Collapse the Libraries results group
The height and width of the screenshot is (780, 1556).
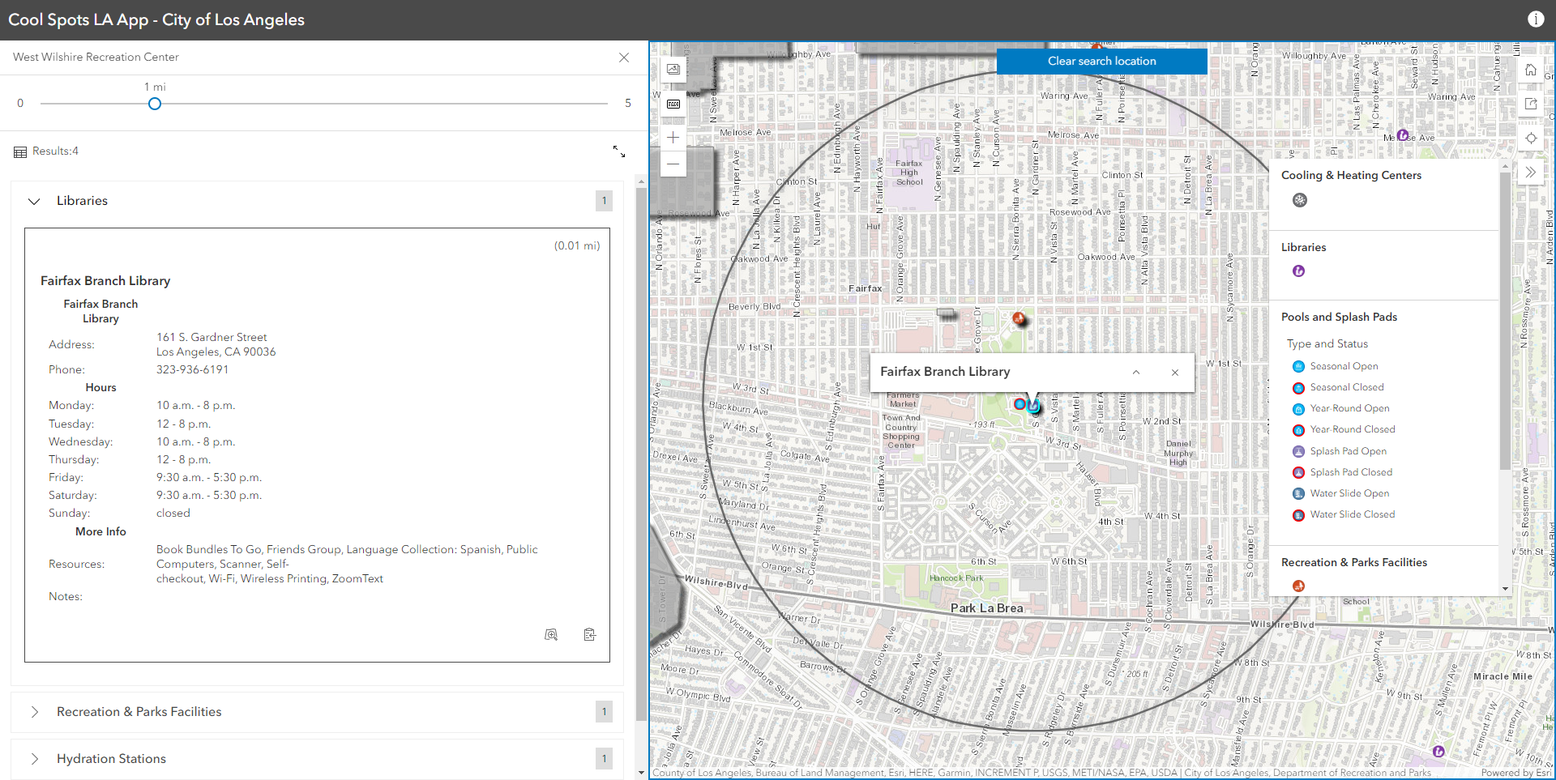coord(34,201)
